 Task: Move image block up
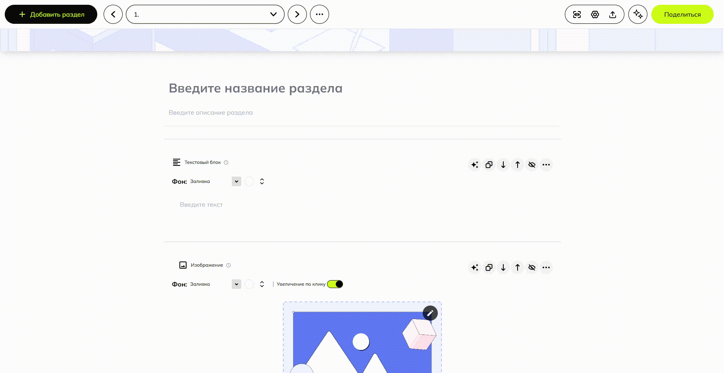(518, 267)
